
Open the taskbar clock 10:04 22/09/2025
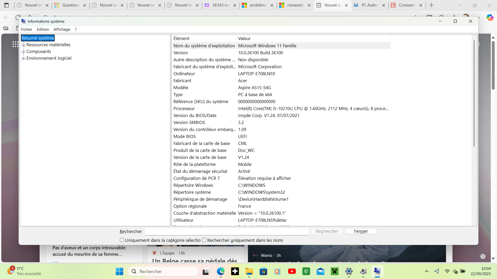tap(481, 271)
